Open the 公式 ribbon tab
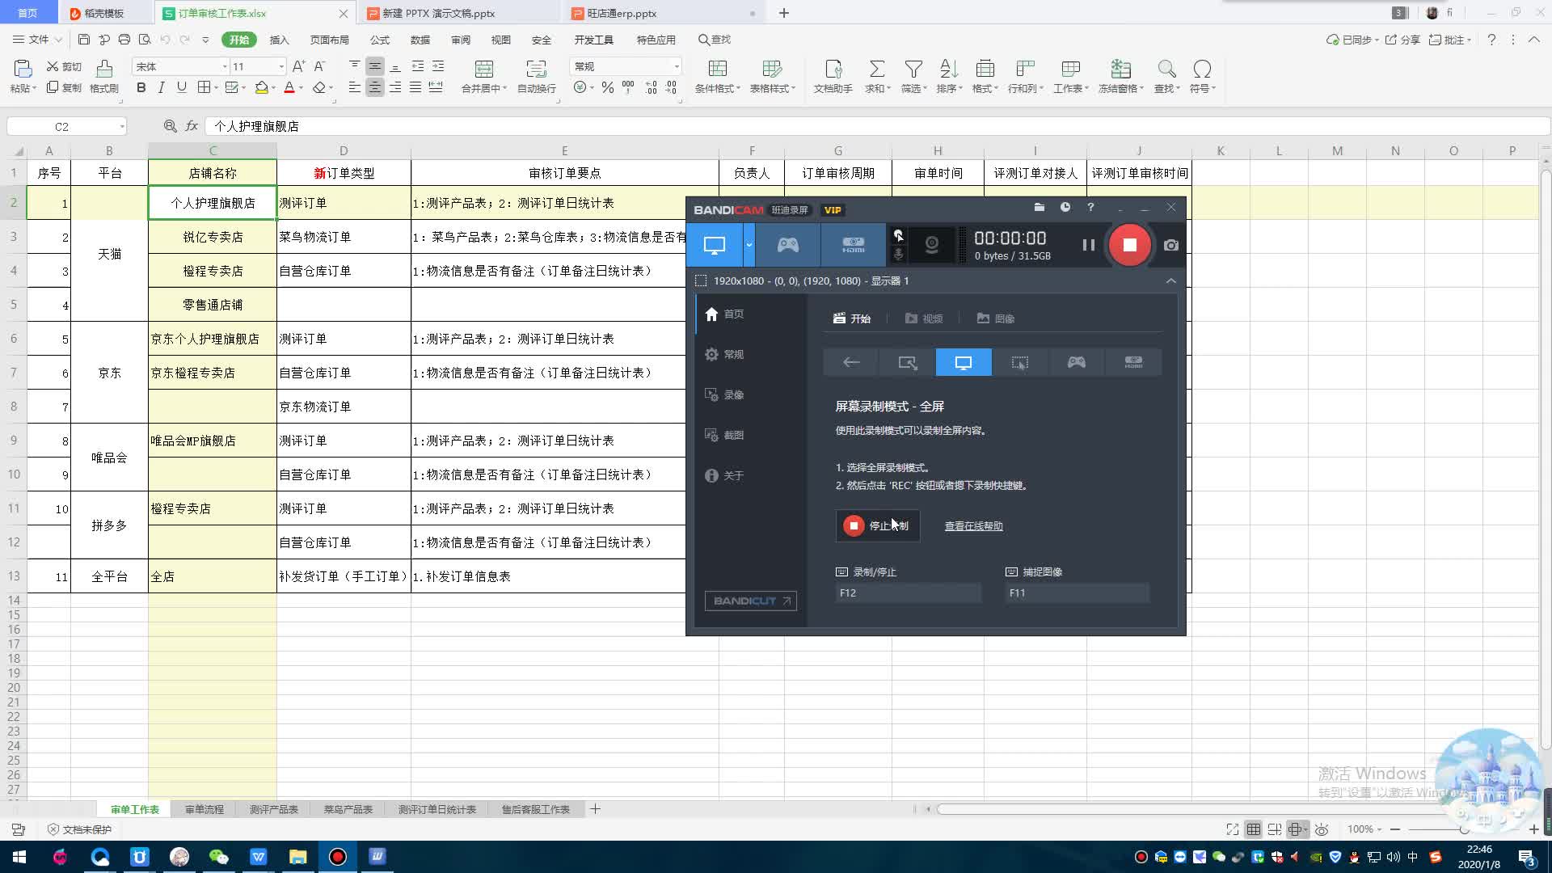1552x873 pixels. click(379, 40)
